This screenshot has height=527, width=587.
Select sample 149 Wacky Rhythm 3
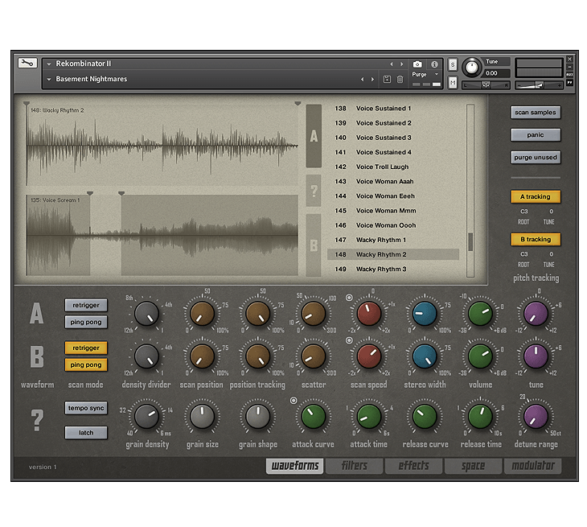coord(393,270)
